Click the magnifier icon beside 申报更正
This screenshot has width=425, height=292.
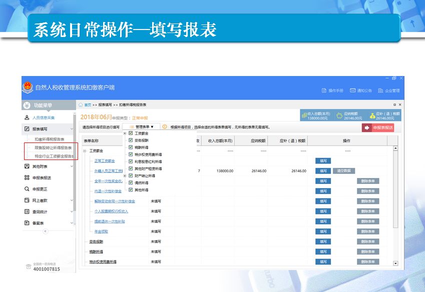coord(27,189)
